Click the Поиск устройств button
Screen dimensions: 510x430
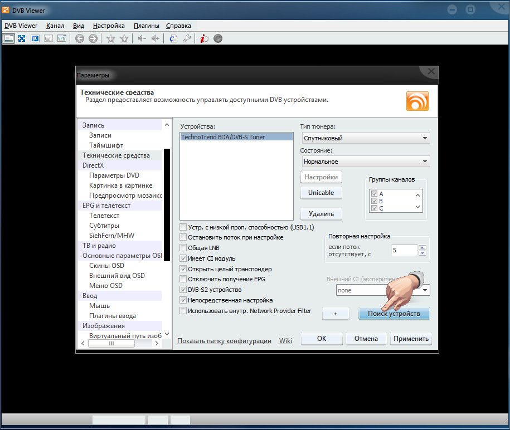pyautogui.click(x=394, y=314)
